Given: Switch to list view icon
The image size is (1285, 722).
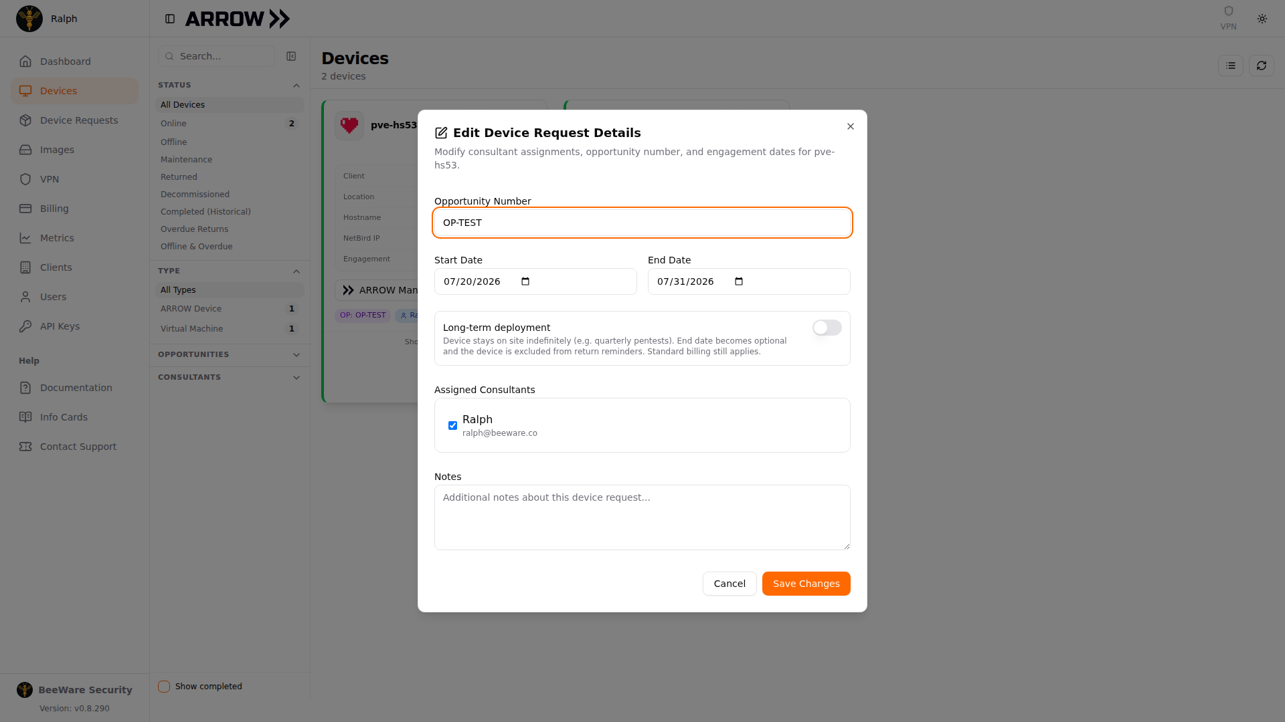Looking at the screenshot, I should [1231, 66].
